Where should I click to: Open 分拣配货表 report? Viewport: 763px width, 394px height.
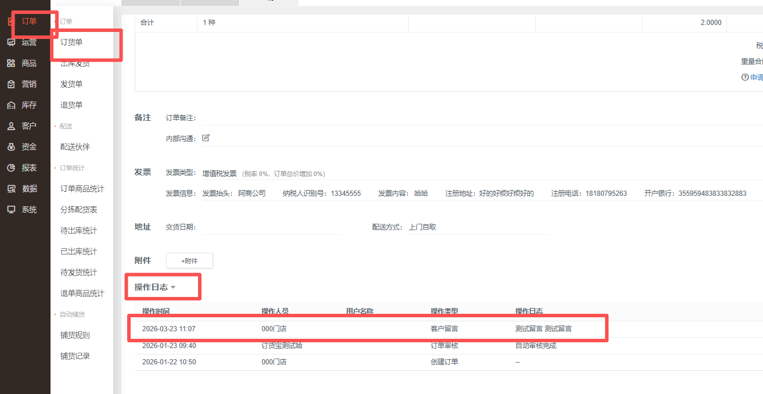coord(79,210)
